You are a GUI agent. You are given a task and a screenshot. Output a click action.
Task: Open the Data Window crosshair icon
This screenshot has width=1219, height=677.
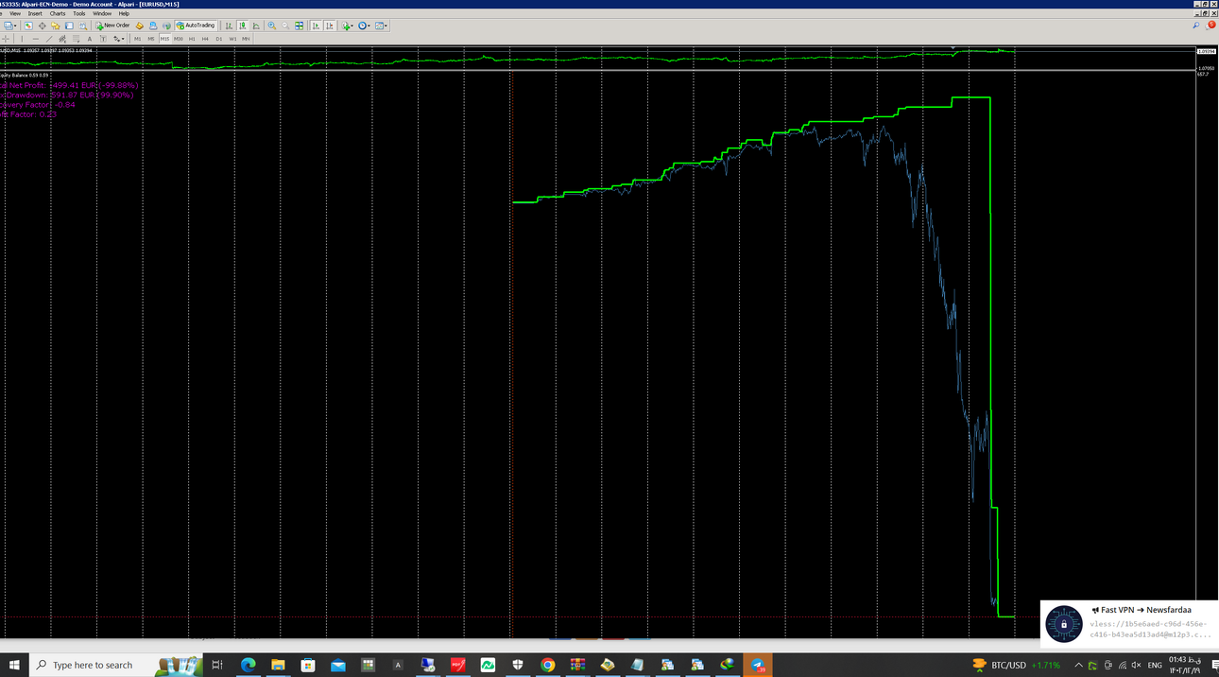[42, 26]
